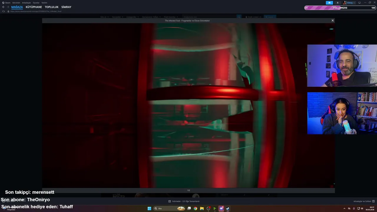Click the FOLLOWERS progress bar overlay

tap(340, 8)
